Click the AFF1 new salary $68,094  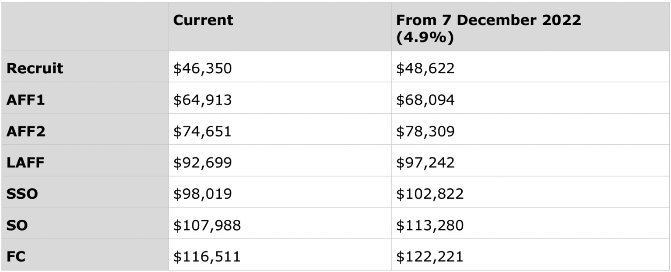(x=425, y=100)
